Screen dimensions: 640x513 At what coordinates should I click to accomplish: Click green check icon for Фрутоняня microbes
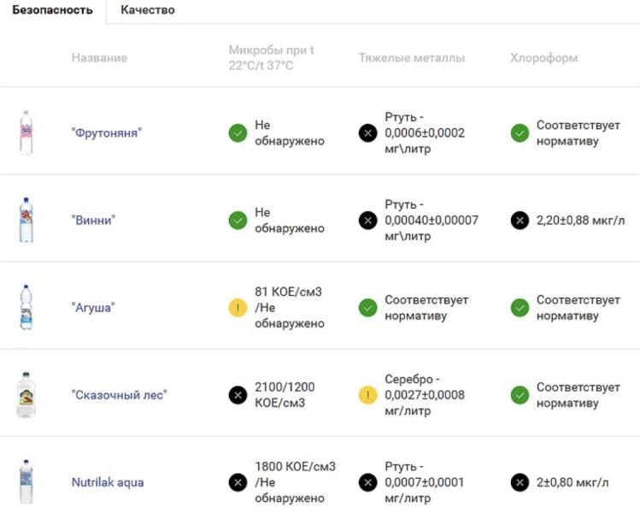click(238, 133)
